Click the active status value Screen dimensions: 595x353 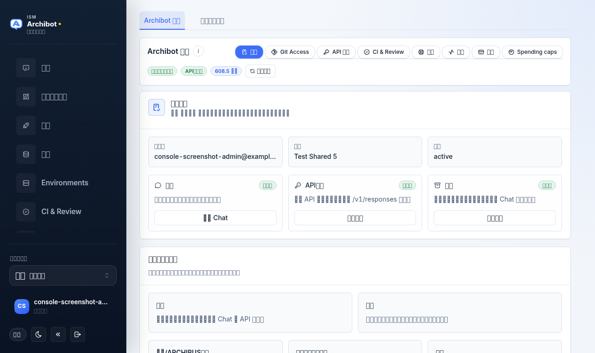coord(443,157)
